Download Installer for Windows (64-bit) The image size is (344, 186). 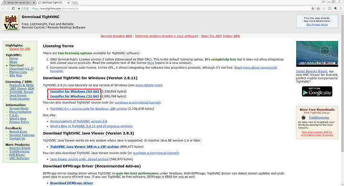pyautogui.click(x=75, y=92)
